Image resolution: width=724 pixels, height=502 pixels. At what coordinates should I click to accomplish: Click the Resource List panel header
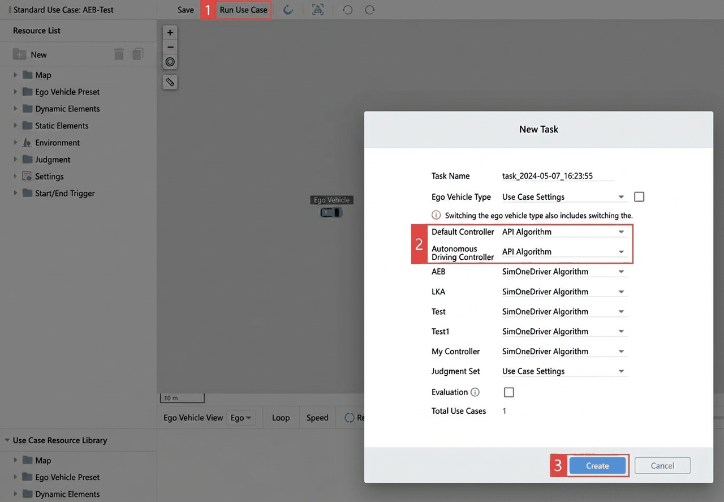[x=37, y=31]
